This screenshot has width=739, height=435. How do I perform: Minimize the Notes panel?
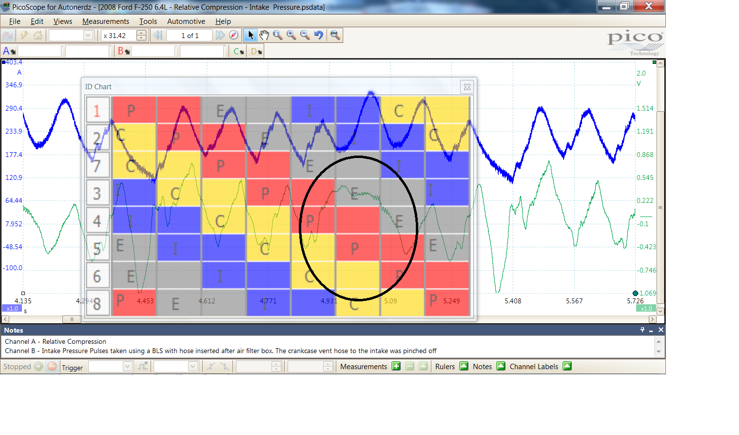(651, 330)
